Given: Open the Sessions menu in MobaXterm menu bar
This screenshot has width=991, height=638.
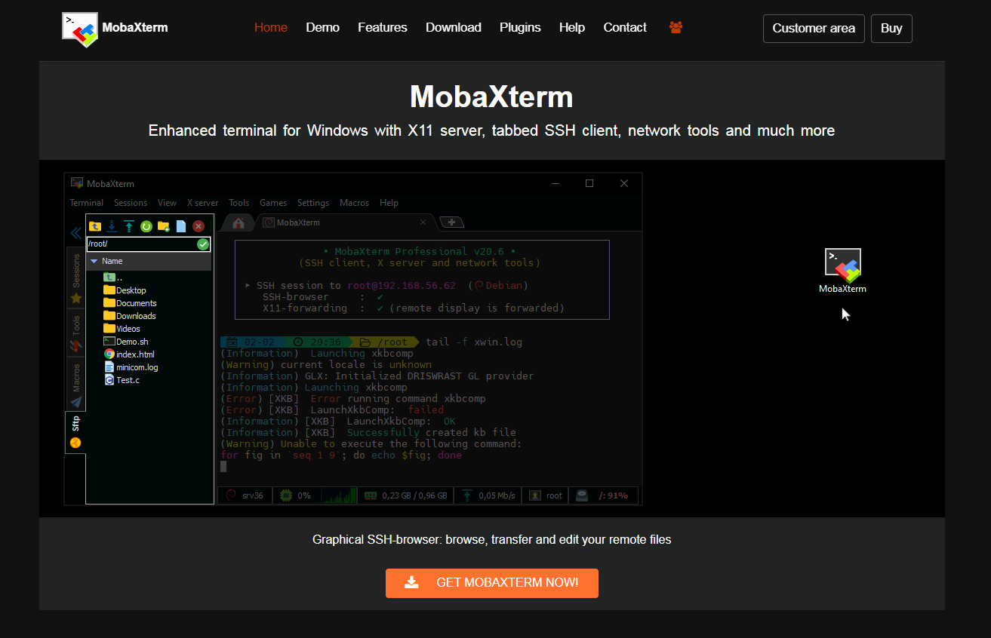Looking at the screenshot, I should click(131, 203).
